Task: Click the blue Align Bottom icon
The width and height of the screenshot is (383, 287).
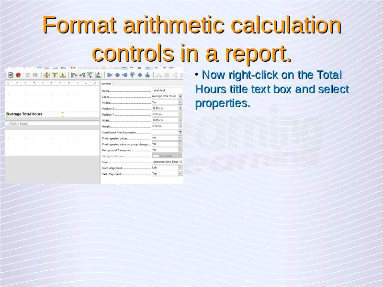Action: point(147,75)
